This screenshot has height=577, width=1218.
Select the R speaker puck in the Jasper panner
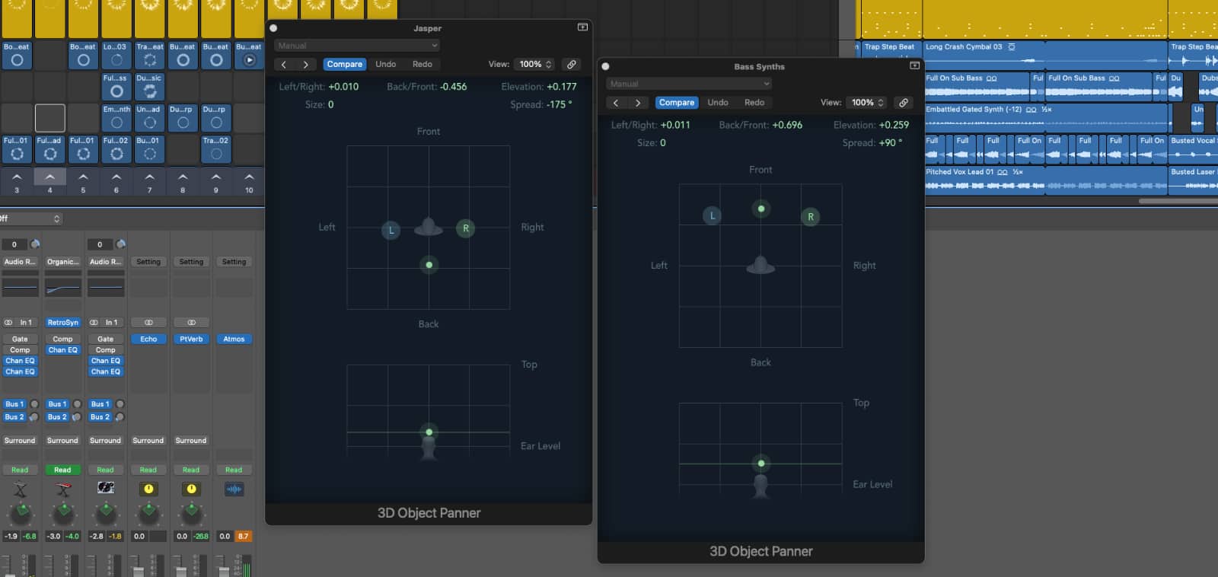click(x=466, y=228)
